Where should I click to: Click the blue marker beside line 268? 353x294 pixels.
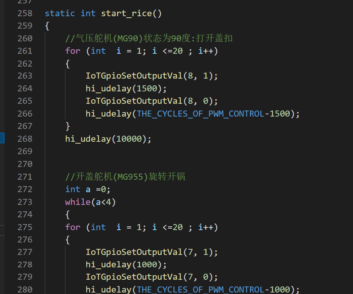(2, 138)
